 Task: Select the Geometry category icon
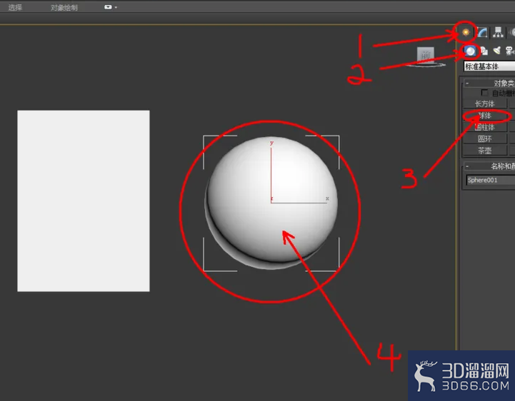[x=470, y=51]
